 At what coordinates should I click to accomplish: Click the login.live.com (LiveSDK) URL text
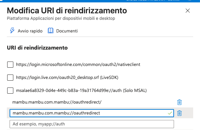(67, 78)
